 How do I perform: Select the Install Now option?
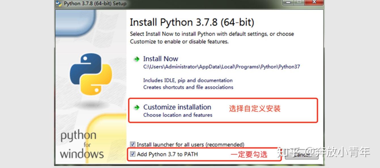click(x=161, y=59)
